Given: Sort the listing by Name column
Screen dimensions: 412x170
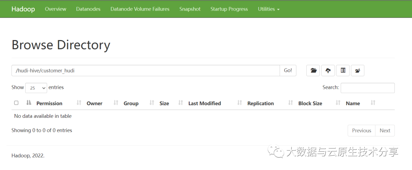Looking at the screenshot, I should pos(353,103).
